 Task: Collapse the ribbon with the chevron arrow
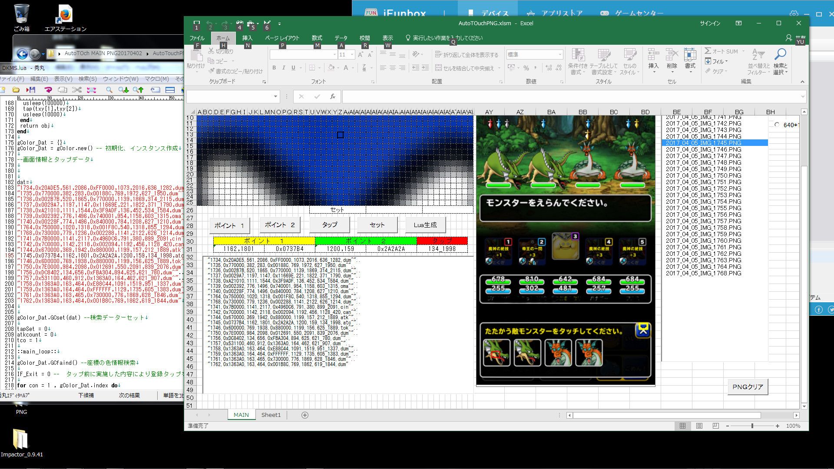coord(802,82)
